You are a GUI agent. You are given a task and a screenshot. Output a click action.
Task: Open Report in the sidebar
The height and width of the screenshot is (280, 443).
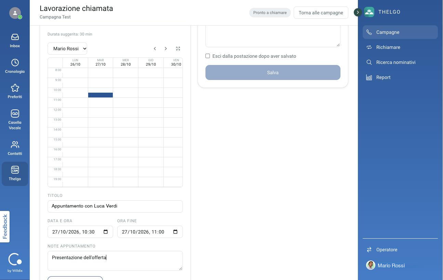pos(400,77)
